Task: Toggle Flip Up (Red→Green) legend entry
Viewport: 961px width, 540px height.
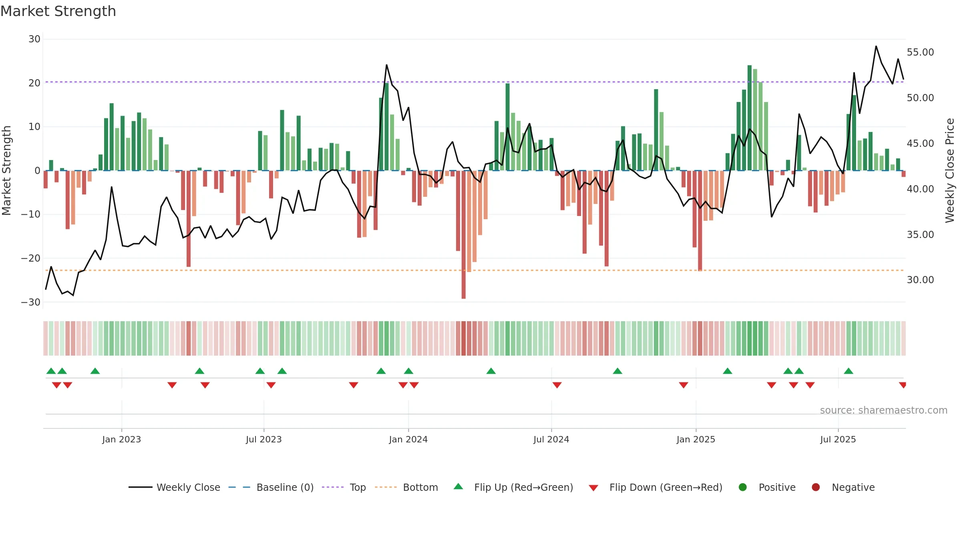Action: tap(513, 487)
